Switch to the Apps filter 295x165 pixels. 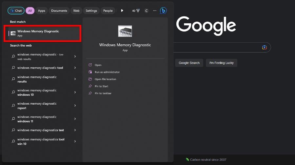click(x=41, y=11)
